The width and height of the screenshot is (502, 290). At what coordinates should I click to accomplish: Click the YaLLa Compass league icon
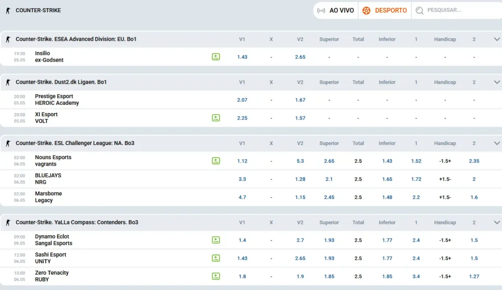click(x=8, y=222)
